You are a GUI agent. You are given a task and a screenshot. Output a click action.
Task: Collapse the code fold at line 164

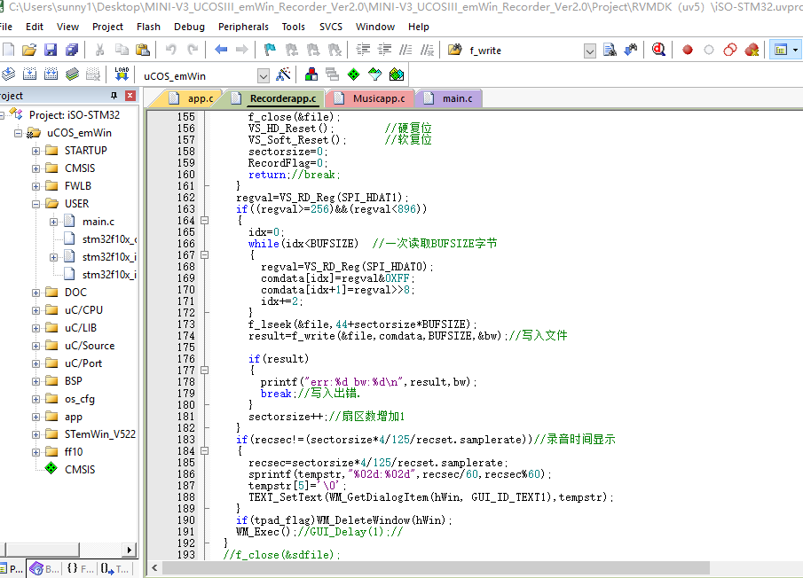pyautogui.click(x=204, y=221)
